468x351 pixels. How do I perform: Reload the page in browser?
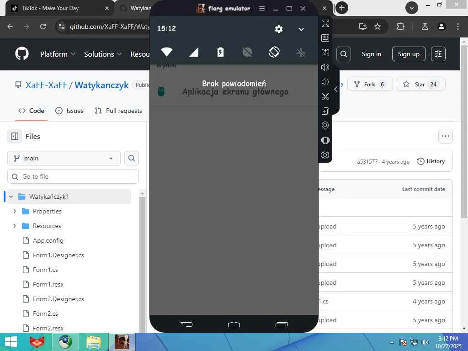point(43,27)
